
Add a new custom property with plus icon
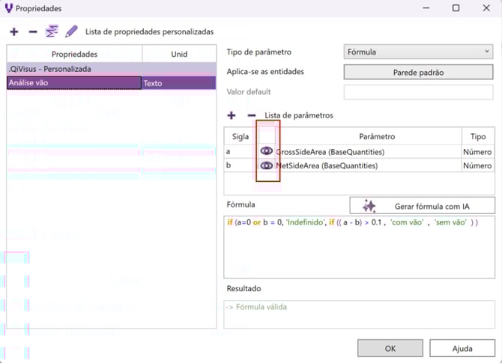pyautogui.click(x=13, y=31)
